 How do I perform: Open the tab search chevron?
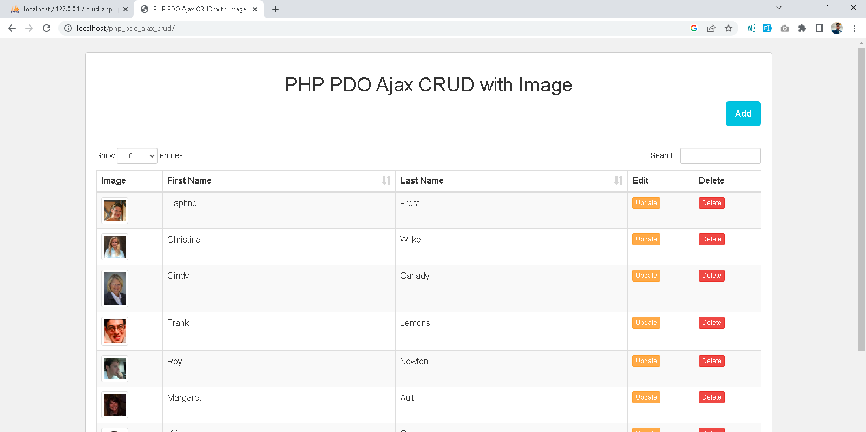[x=779, y=8]
